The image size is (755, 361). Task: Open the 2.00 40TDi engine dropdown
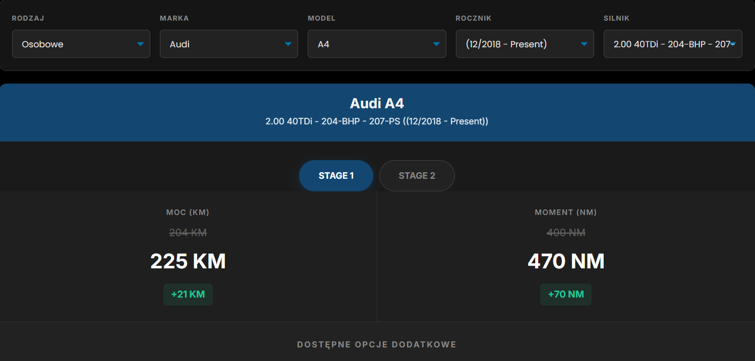point(672,44)
